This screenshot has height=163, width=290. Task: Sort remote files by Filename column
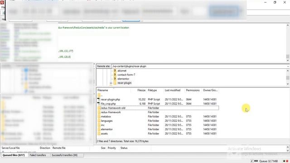pos(114,90)
